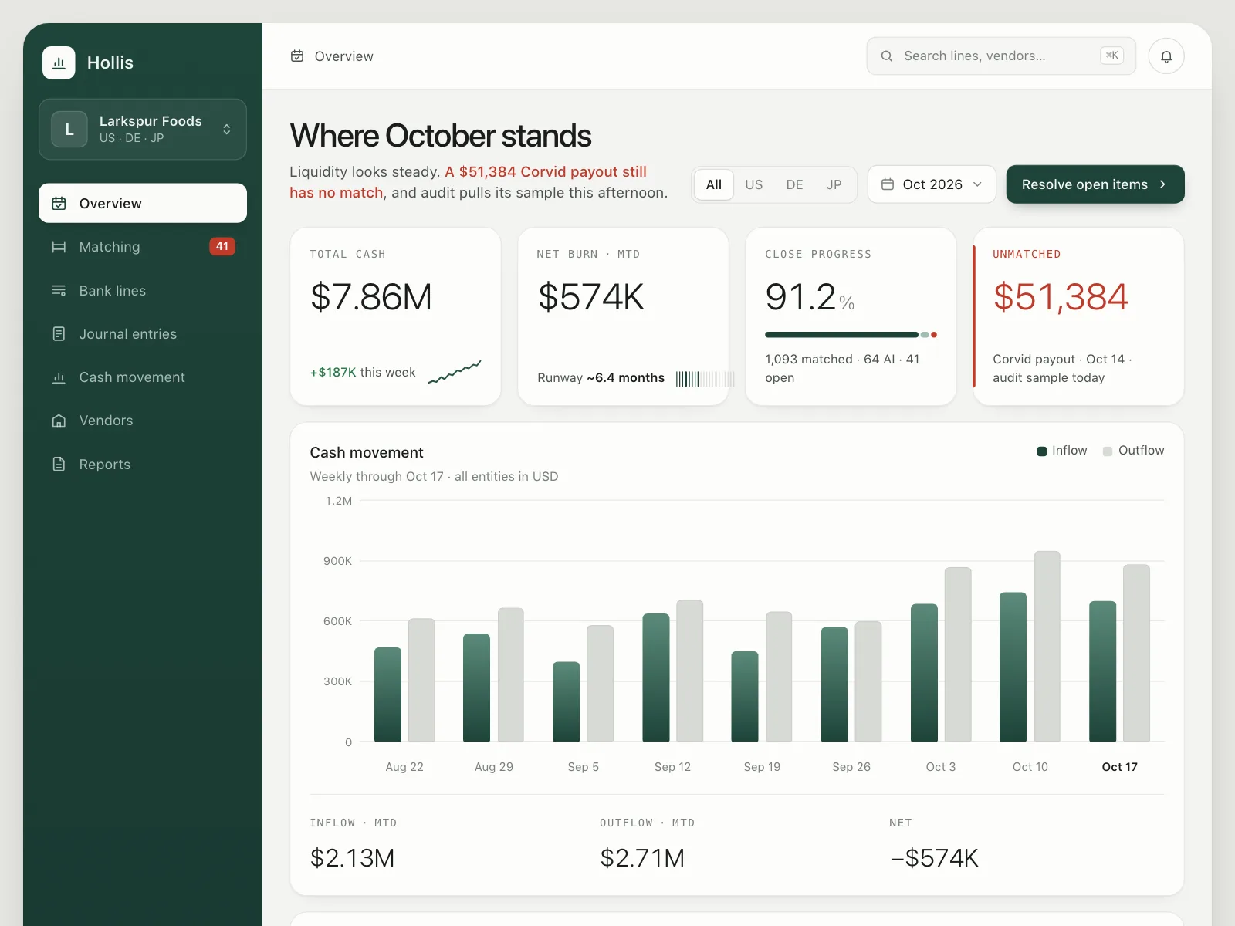Viewport: 1235px width, 926px height.
Task: Click the Search lines, vendors field
Action: coord(1001,56)
